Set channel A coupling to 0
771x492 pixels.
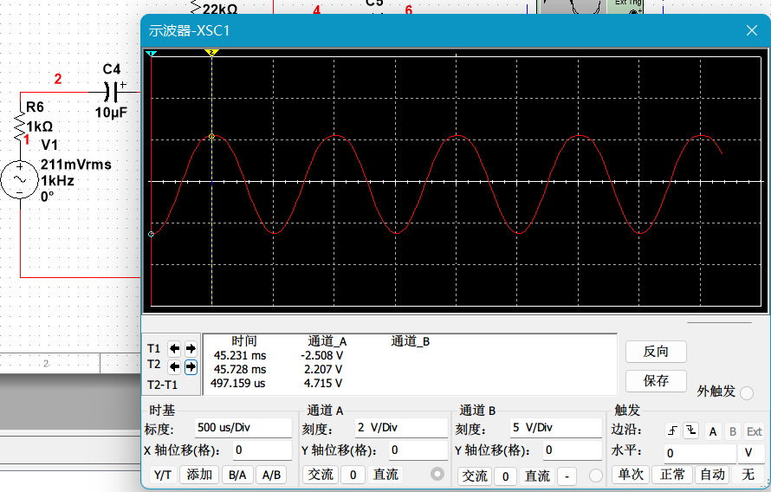[353, 475]
